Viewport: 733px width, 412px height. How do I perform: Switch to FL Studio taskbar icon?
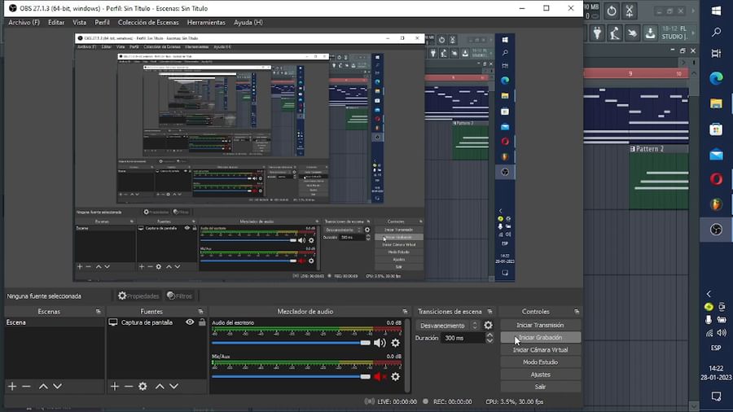tap(716, 204)
